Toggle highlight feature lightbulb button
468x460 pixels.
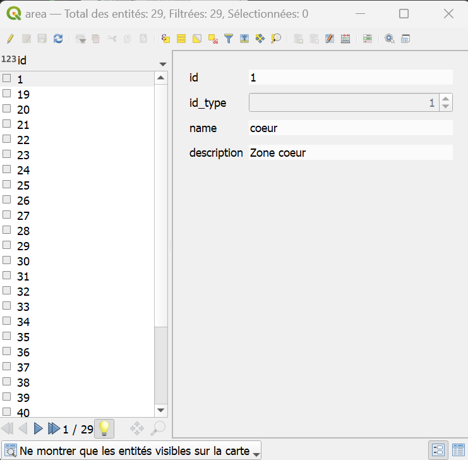pyautogui.click(x=104, y=428)
